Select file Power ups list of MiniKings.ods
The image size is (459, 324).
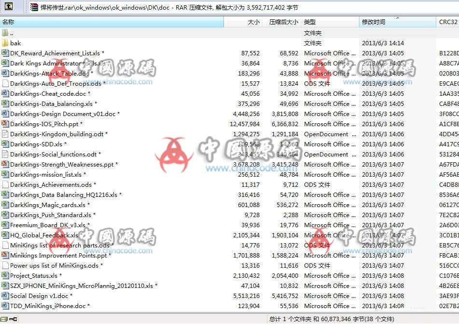pos(56,266)
